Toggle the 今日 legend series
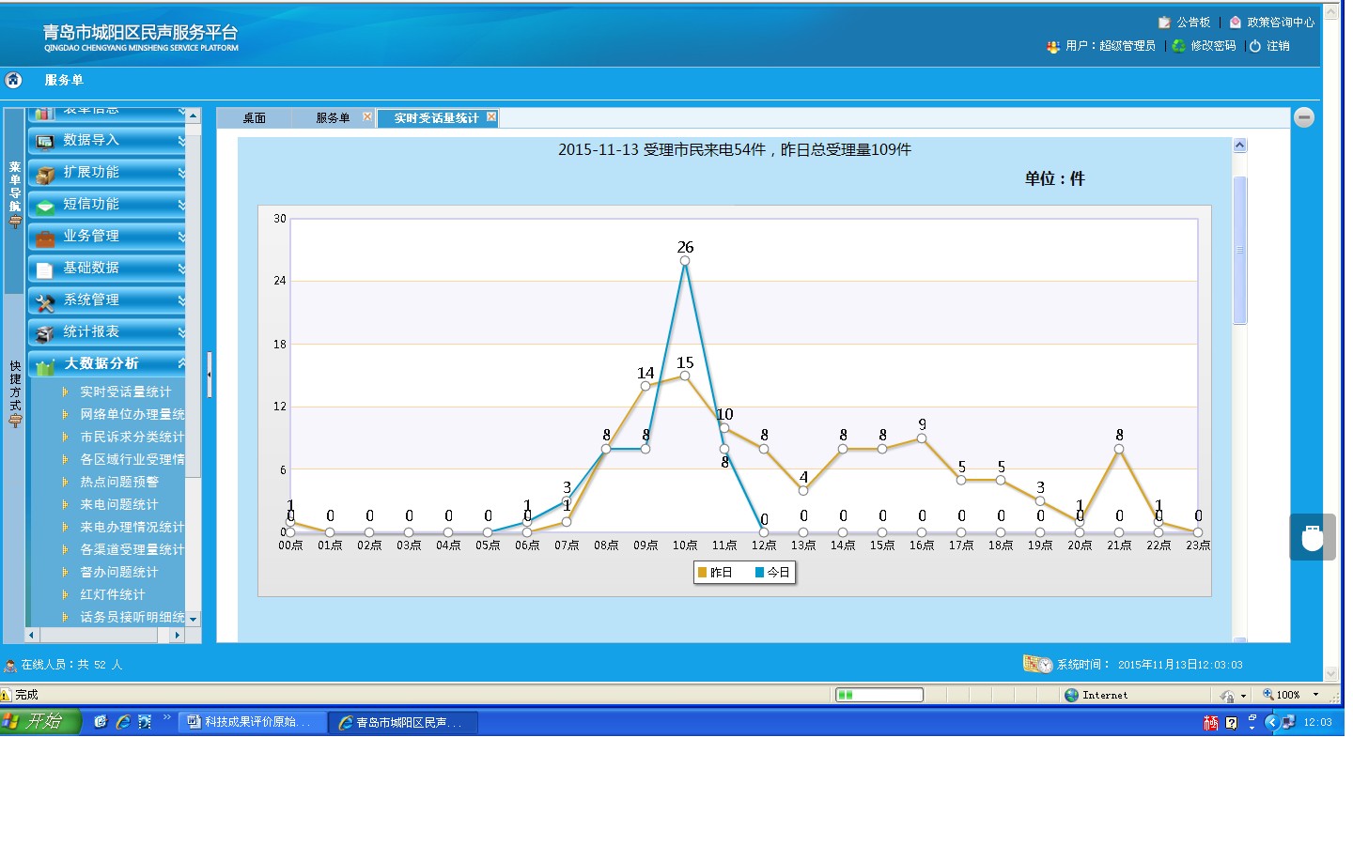Screen dimensions: 1353x845 click(772, 573)
